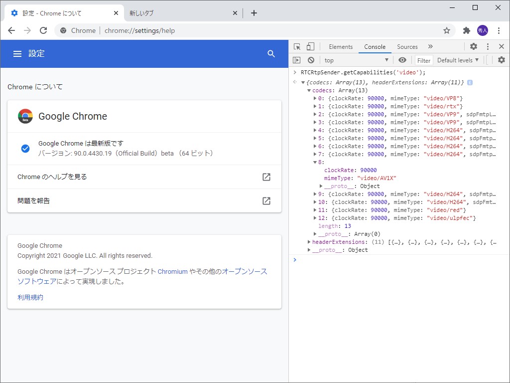
Task: Open the DevTools customize three-dot menu
Action: pyautogui.click(x=487, y=46)
